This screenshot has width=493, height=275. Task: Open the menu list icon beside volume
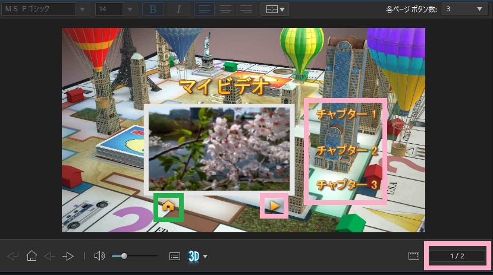[175, 256]
